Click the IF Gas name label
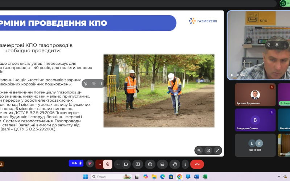The height and width of the screenshot is (181, 290). (241, 75)
